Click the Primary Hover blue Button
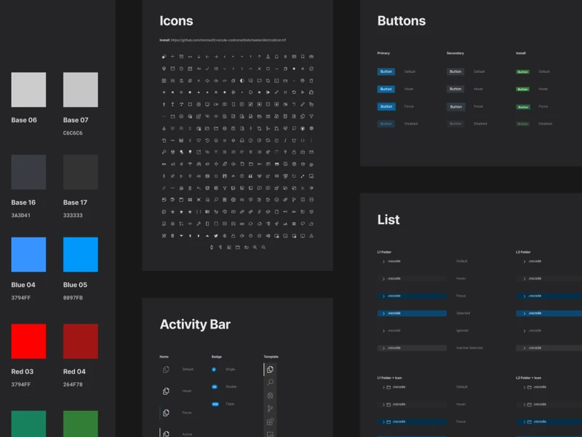582x437 pixels. (x=386, y=89)
